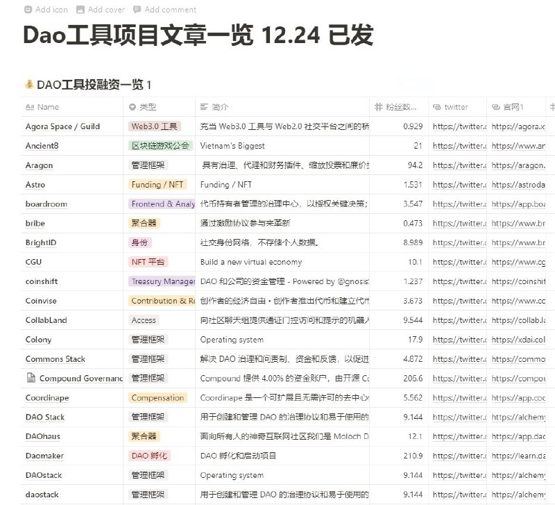Open the https://astroda official site link
Image resolution: width=555 pixels, height=505 pixels.
tap(518, 185)
